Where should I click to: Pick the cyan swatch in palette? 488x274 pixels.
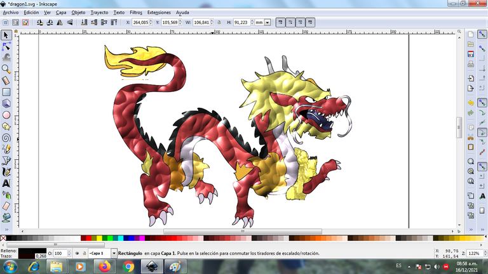[121, 238]
